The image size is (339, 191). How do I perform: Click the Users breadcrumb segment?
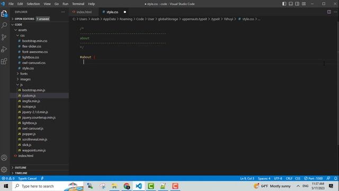tap(83, 19)
